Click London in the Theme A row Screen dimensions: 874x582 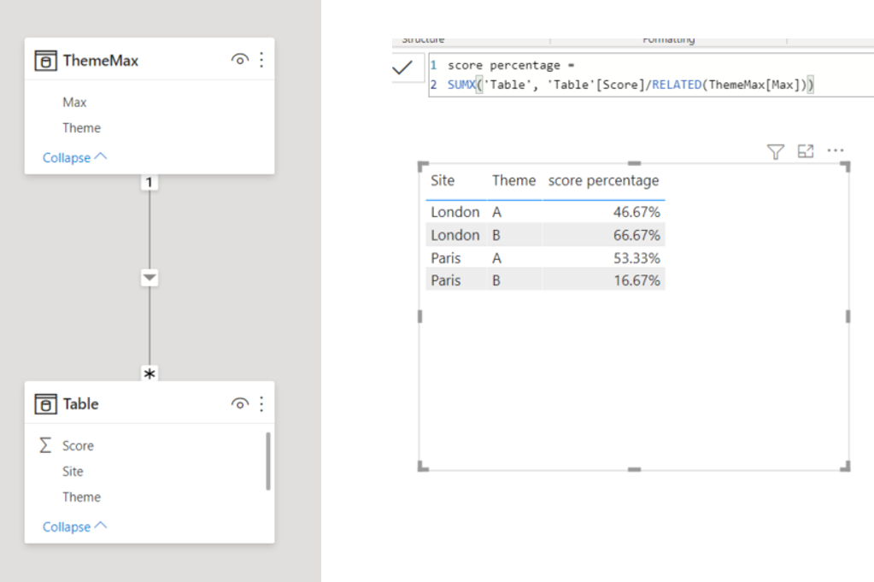(455, 212)
